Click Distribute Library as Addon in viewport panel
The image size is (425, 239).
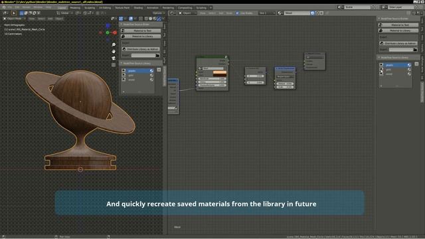click(x=141, y=49)
